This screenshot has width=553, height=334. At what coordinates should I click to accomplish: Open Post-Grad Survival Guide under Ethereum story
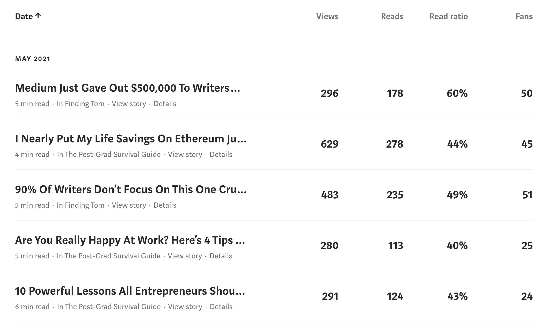click(109, 154)
